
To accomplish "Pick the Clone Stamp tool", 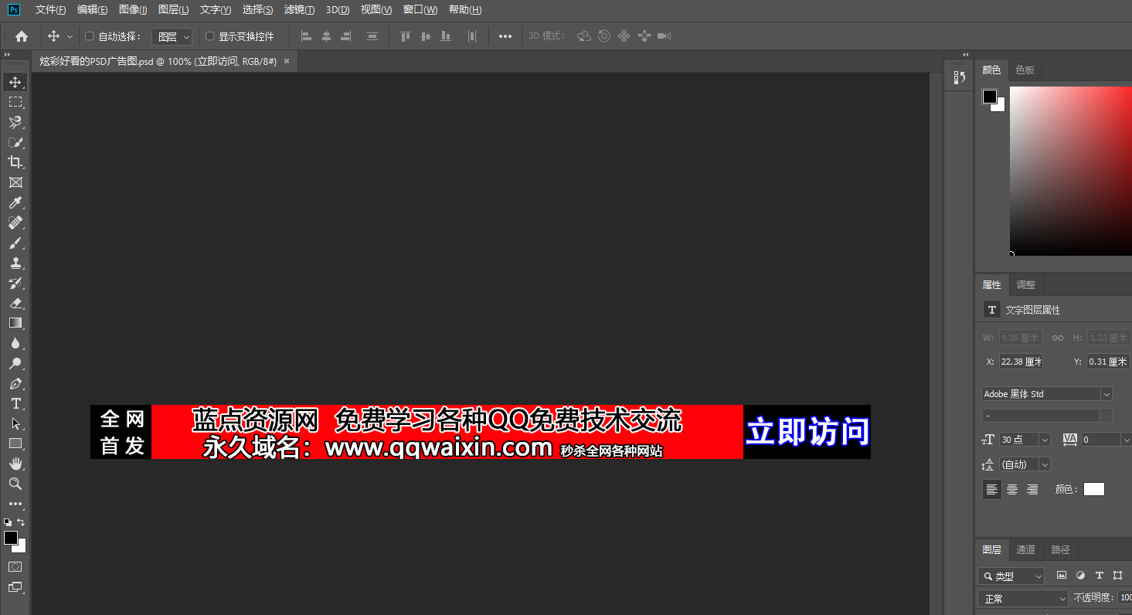I will pyautogui.click(x=15, y=263).
